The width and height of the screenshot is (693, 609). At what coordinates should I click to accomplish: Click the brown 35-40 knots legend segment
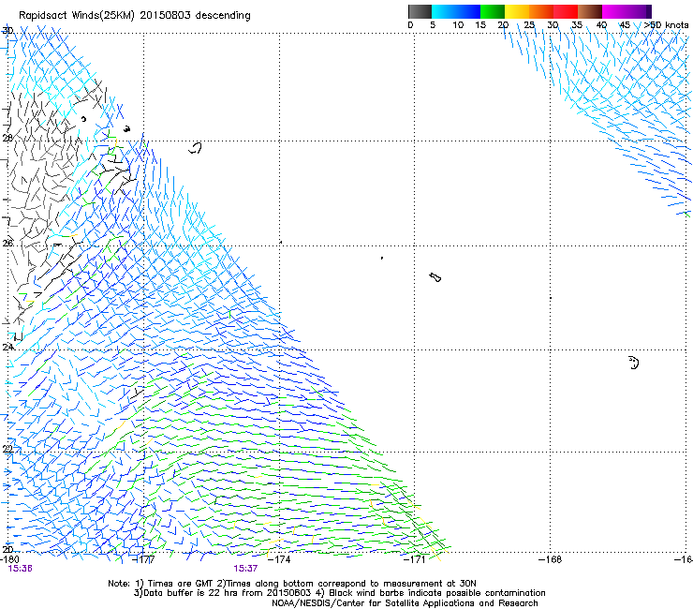pyautogui.click(x=590, y=11)
